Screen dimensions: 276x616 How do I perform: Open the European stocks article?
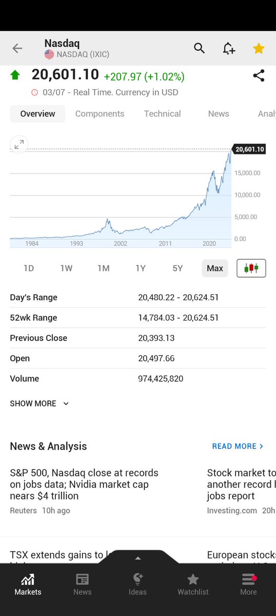click(x=241, y=556)
